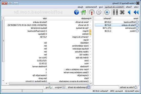Click the D:/Backup destination value
Viewport: 141px width, 94px height.
(43, 34)
